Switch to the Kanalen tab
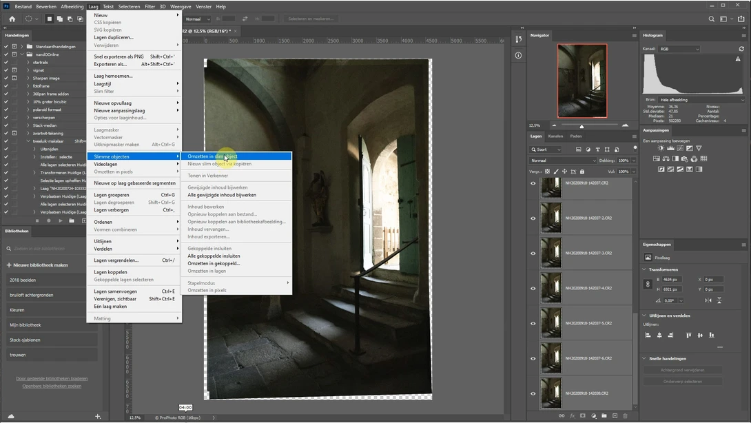 point(555,136)
